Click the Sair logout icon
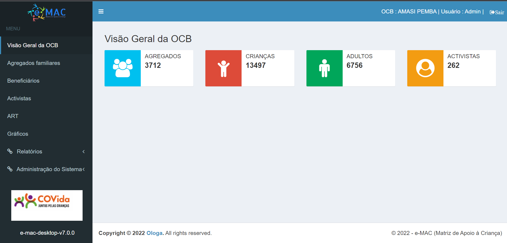 point(492,12)
